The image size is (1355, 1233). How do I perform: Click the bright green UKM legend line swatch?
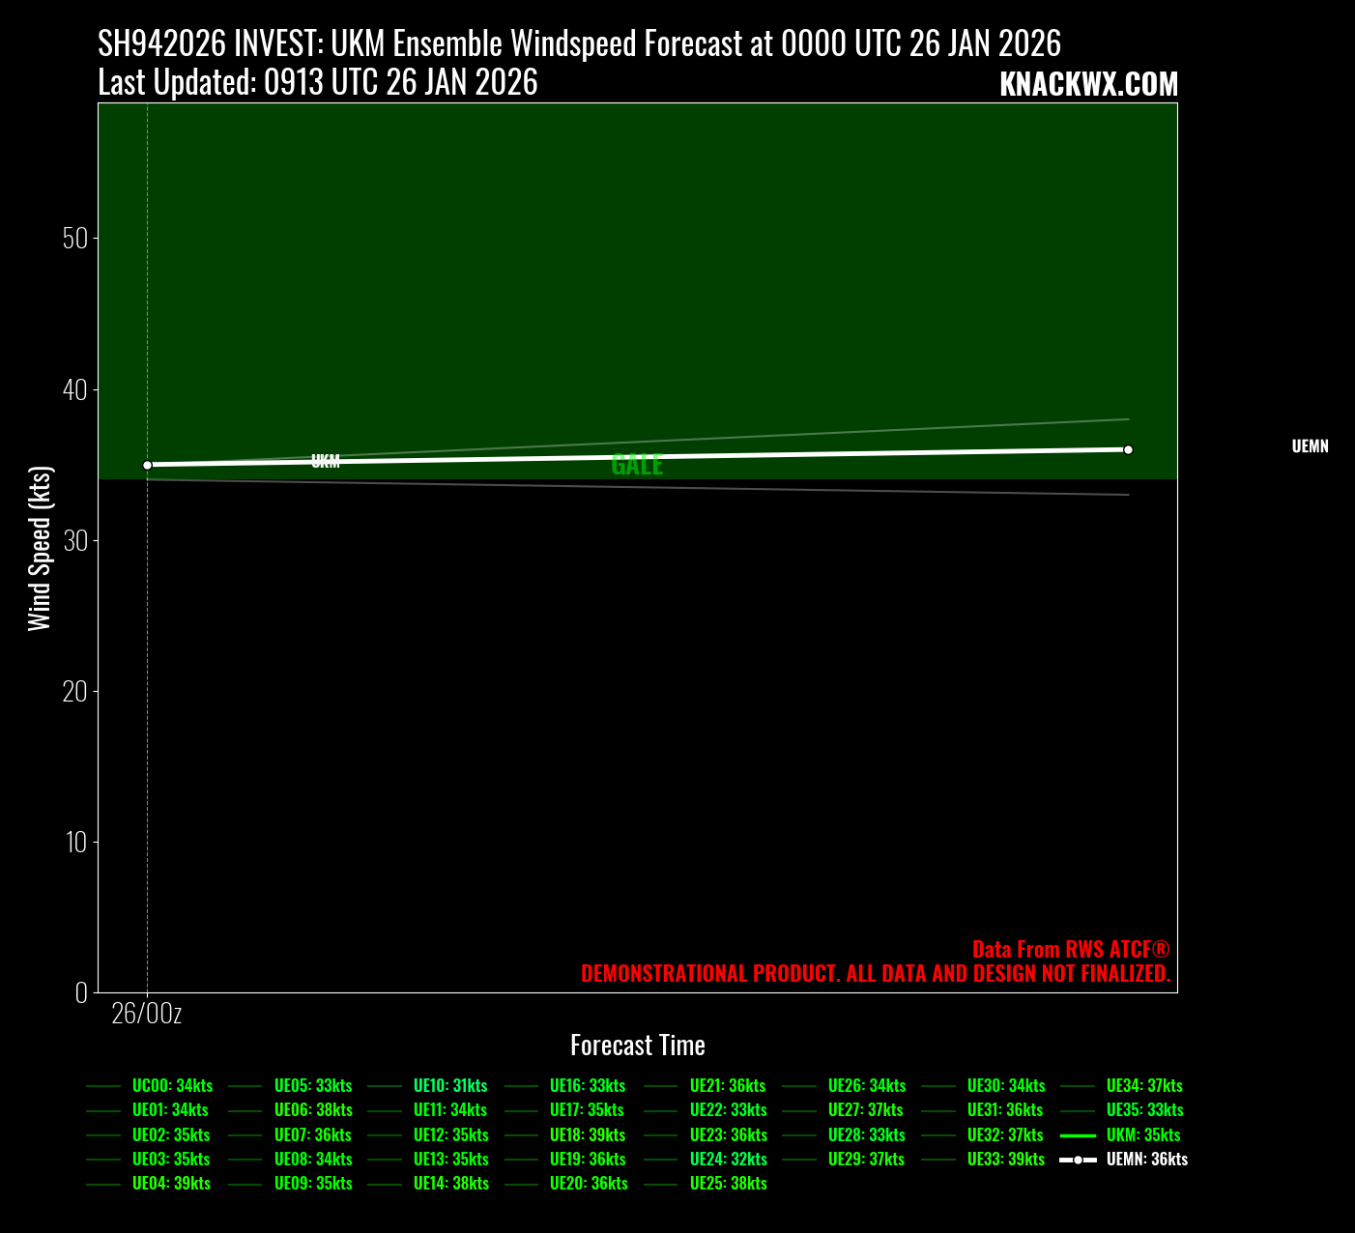coord(1078,1135)
